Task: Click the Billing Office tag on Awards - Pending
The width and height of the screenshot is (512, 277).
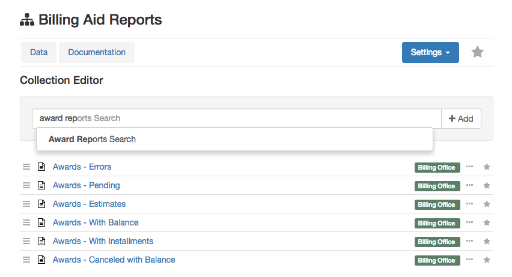Action: pyautogui.click(x=437, y=186)
